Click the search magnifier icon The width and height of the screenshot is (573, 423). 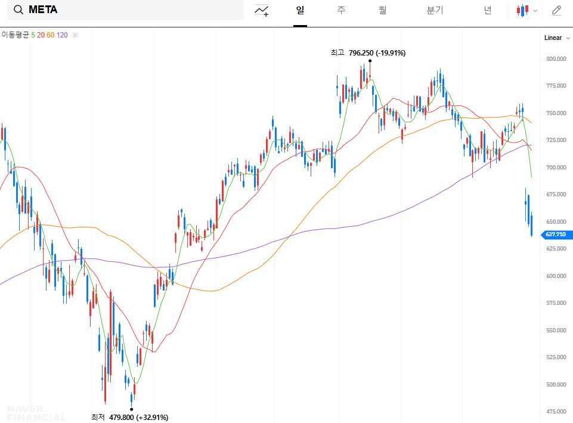pyautogui.click(x=18, y=10)
